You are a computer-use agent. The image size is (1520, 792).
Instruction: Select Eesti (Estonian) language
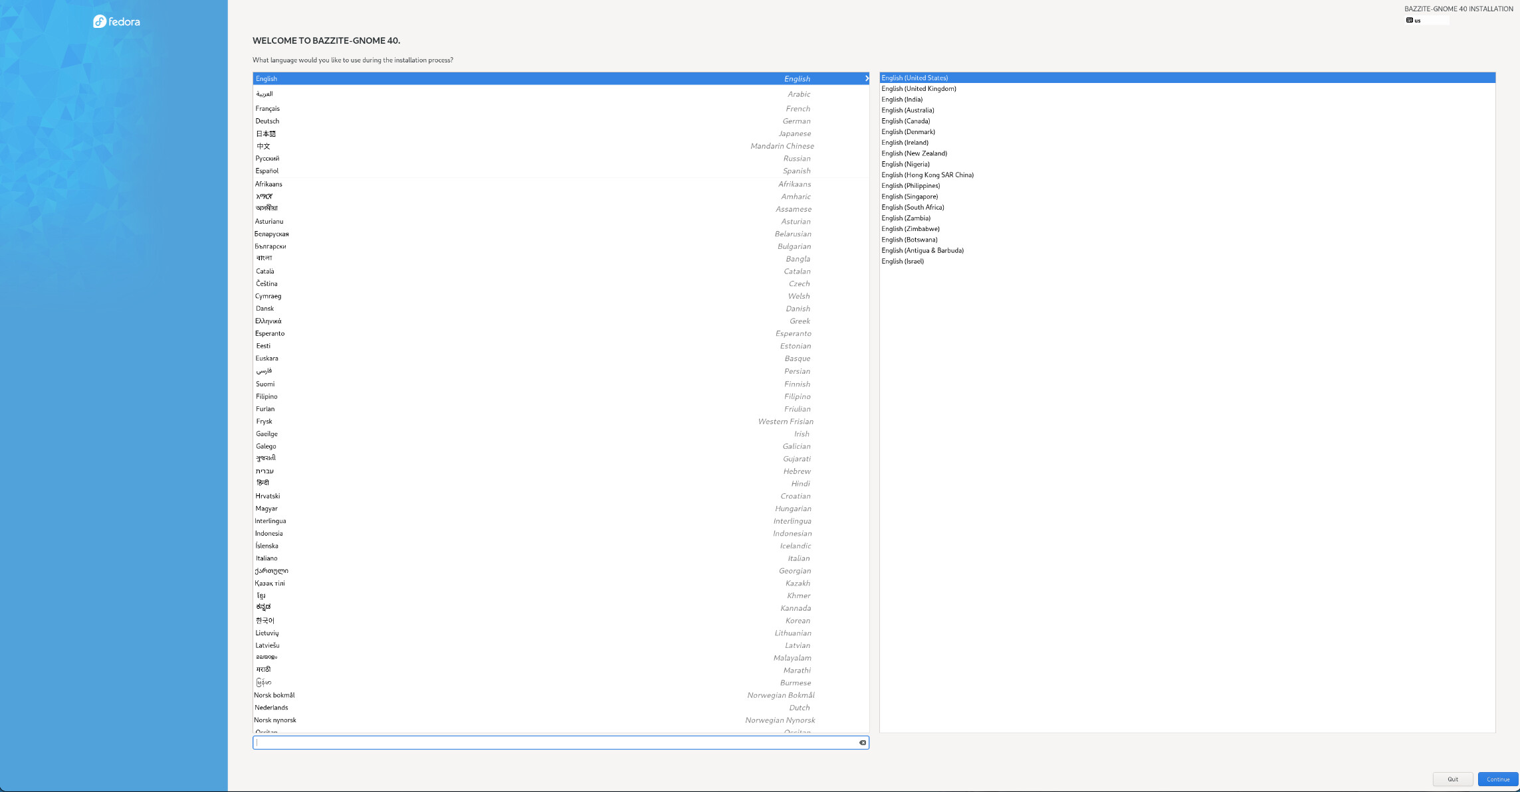pos(560,346)
